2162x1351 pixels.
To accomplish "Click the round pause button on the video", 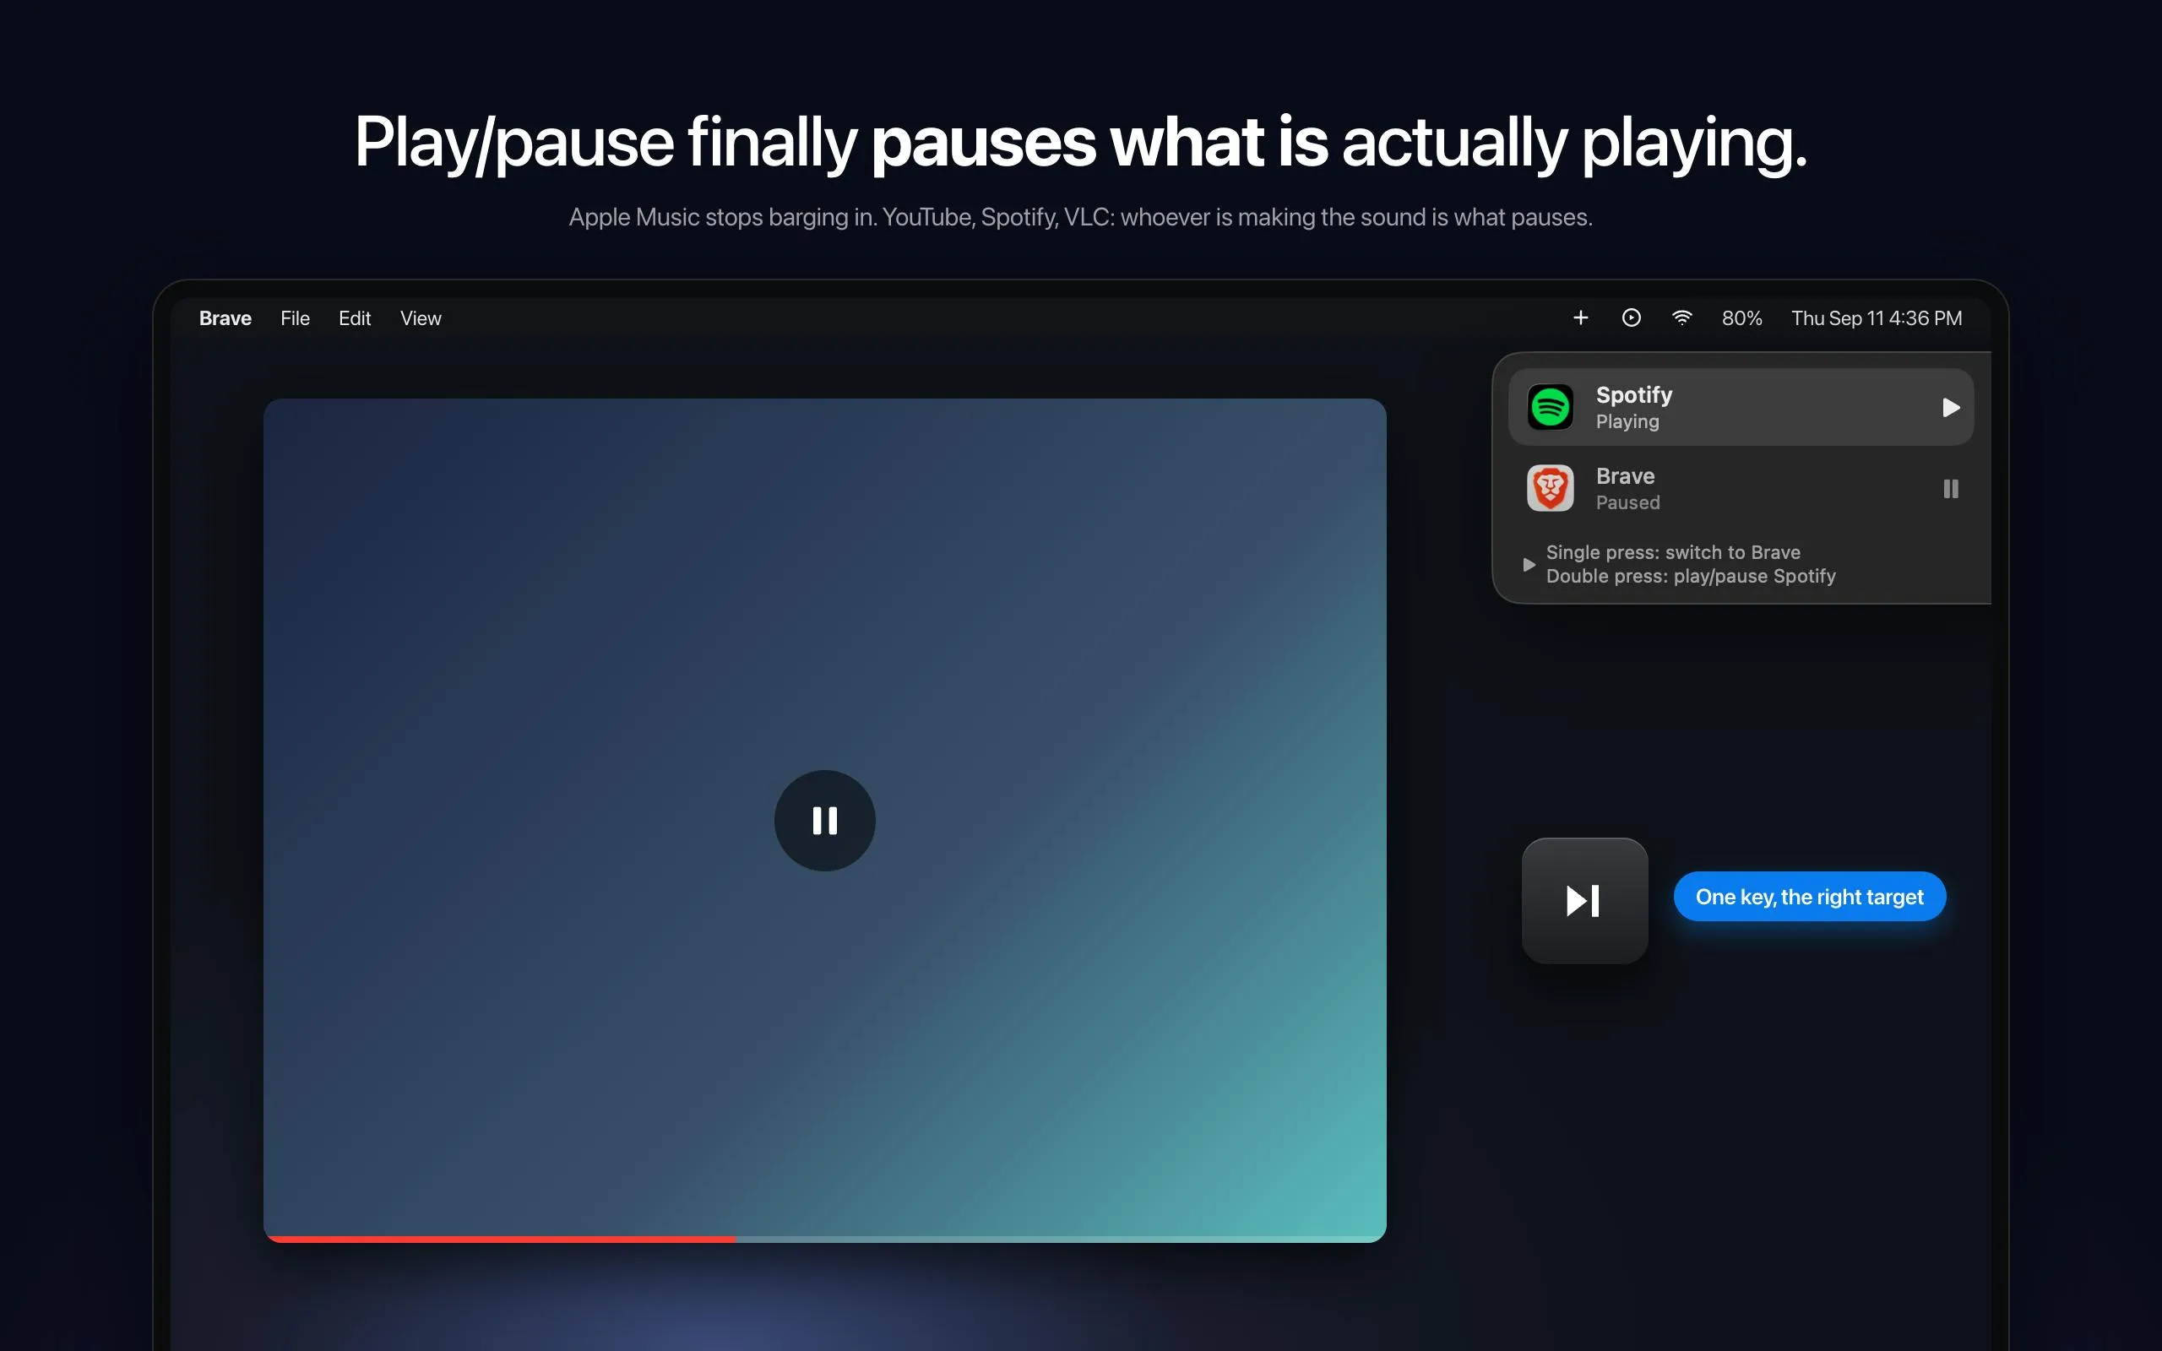I will click(x=824, y=821).
